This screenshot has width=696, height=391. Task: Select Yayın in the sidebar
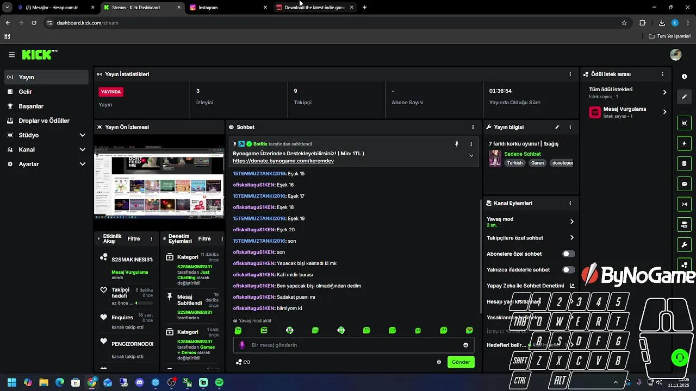pyautogui.click(x=46, y=77)
